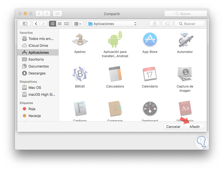Click the Añadir button
This screenshot has height=171, width=224.
(x=194, y=127)
